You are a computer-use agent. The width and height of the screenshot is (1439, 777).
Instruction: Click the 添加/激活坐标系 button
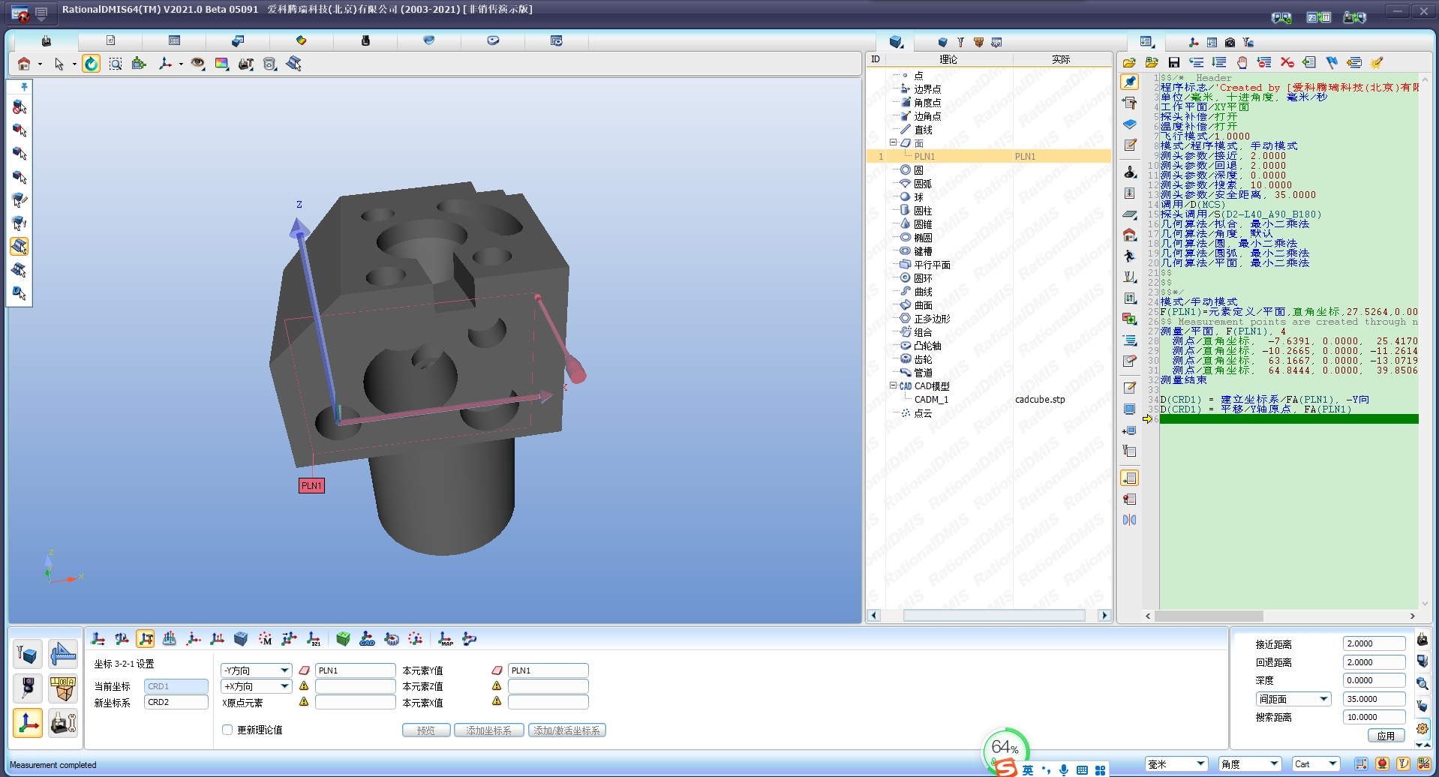(567, 730)
